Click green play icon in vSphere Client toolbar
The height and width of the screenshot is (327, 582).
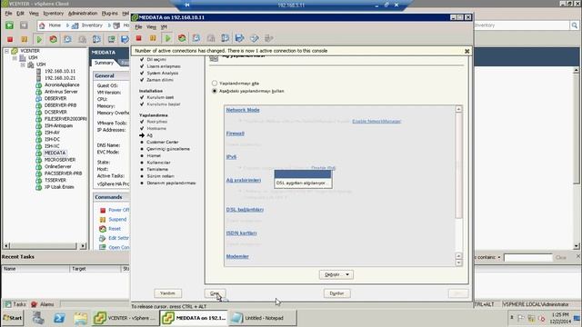click(39, 39)
